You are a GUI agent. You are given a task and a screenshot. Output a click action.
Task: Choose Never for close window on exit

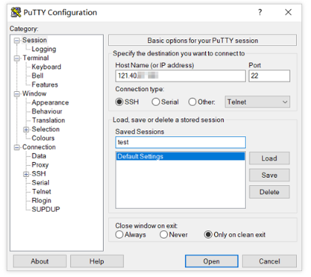click(x=164, y=234)
